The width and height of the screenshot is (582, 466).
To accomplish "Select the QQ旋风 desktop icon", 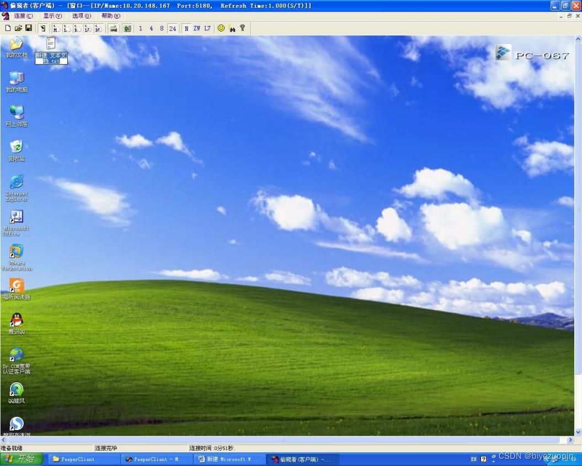I will coord(17,393).
